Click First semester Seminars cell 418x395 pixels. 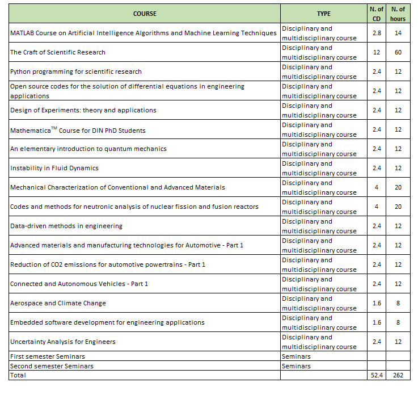48,356
